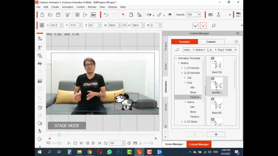278x156 pixels.
Task: Adjust the volume slider handle near music note
Action: (x=152, y=143)
